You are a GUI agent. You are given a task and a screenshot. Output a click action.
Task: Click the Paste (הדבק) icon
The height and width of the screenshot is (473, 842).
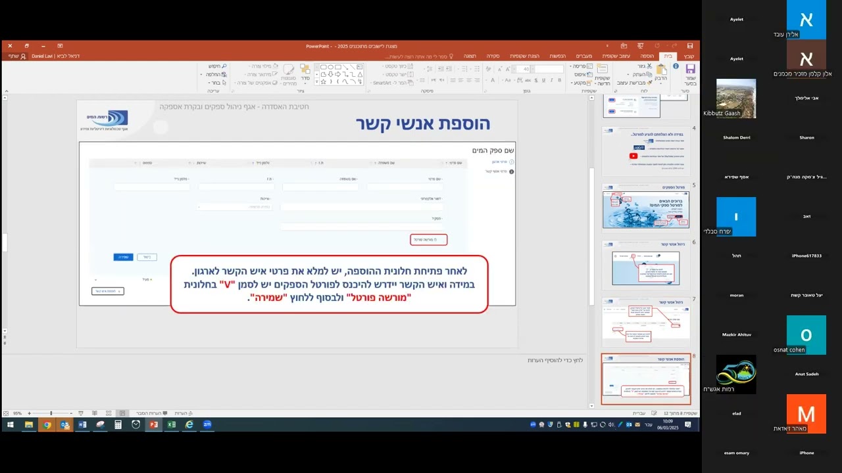coord(661,70)
